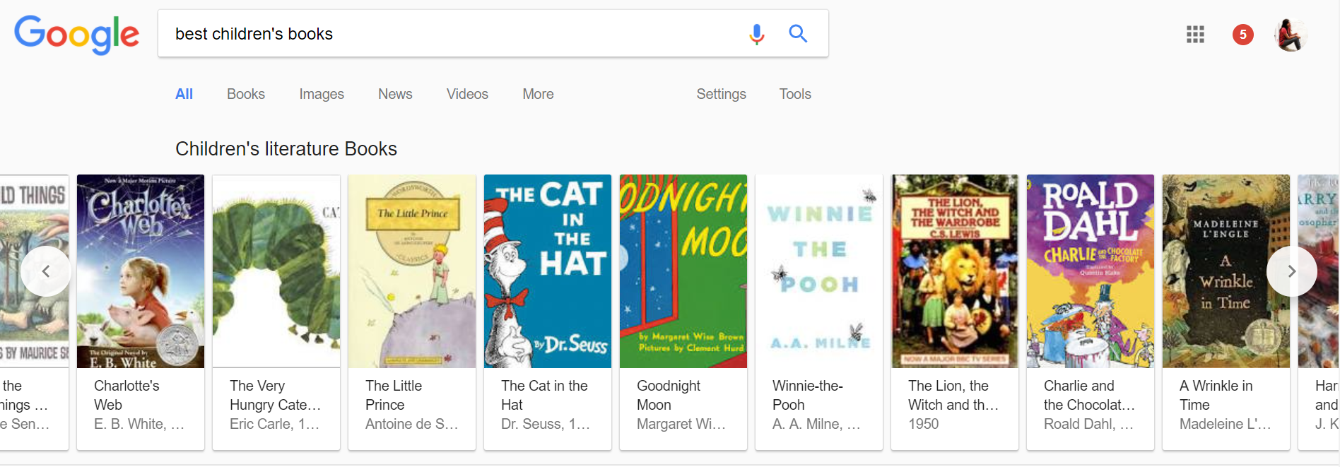This screenshot has height=467, width=1340.
Task: Open the Goodnight Moon cover
Action: 683,271
